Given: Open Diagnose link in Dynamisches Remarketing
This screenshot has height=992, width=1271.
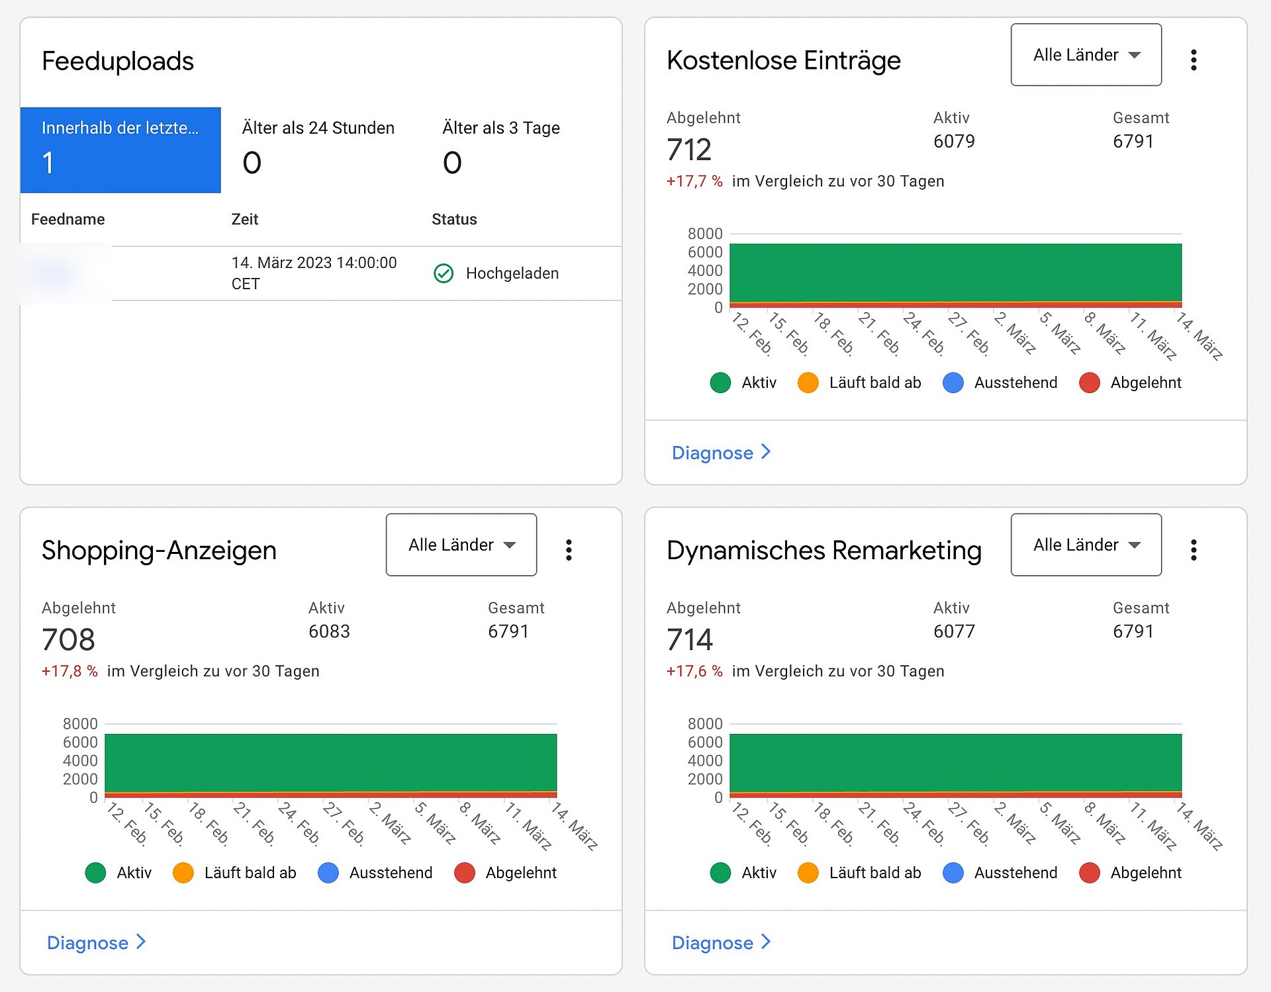Looking at the screenshot, I should (x=721, y=942).
